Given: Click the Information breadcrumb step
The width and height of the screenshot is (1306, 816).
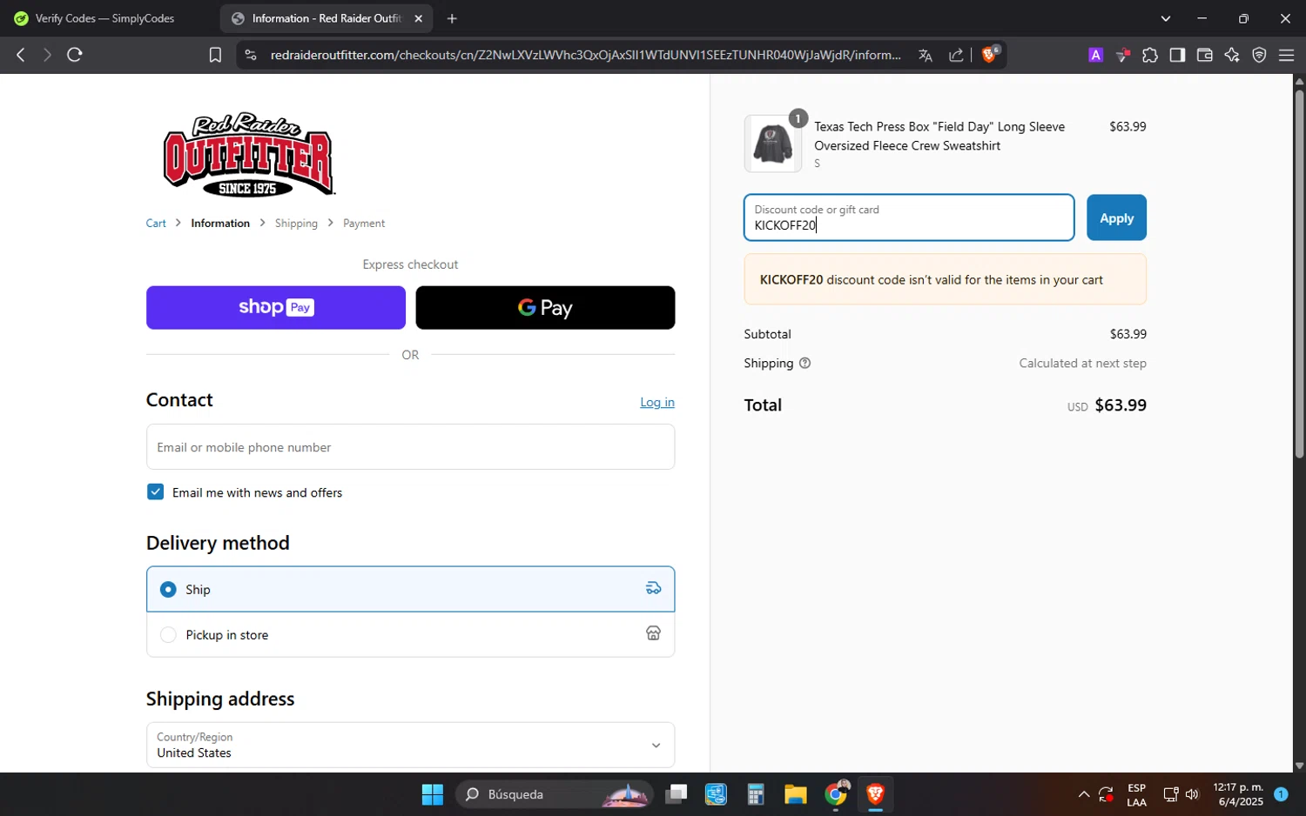Looking at the screenshot, I should (220, 224).
